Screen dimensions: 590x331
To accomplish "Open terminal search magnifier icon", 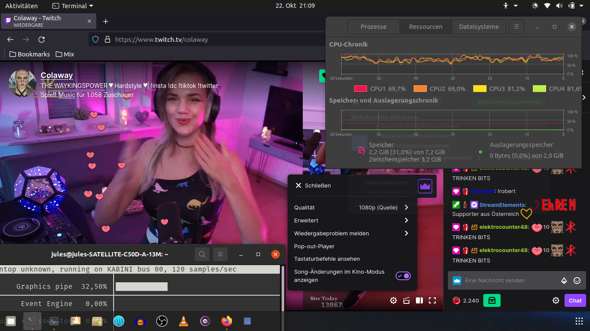I will click(202, 254).
